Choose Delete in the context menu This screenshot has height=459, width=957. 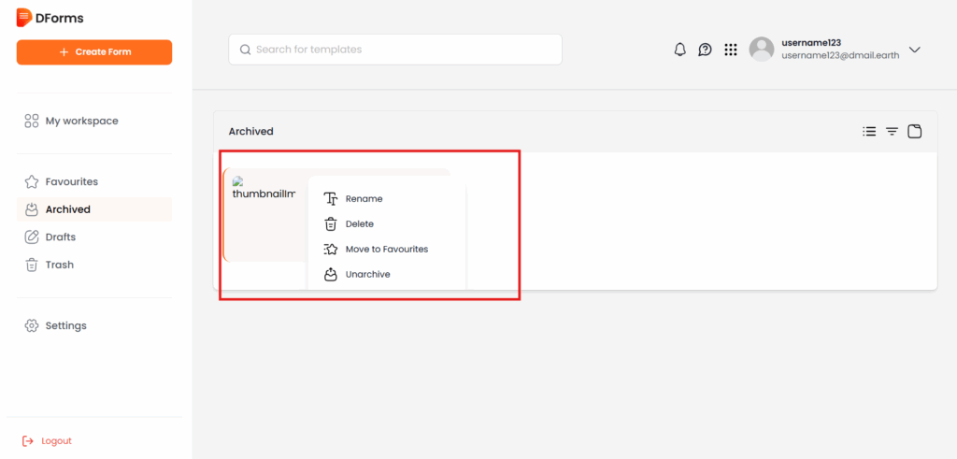coord(359,224)
